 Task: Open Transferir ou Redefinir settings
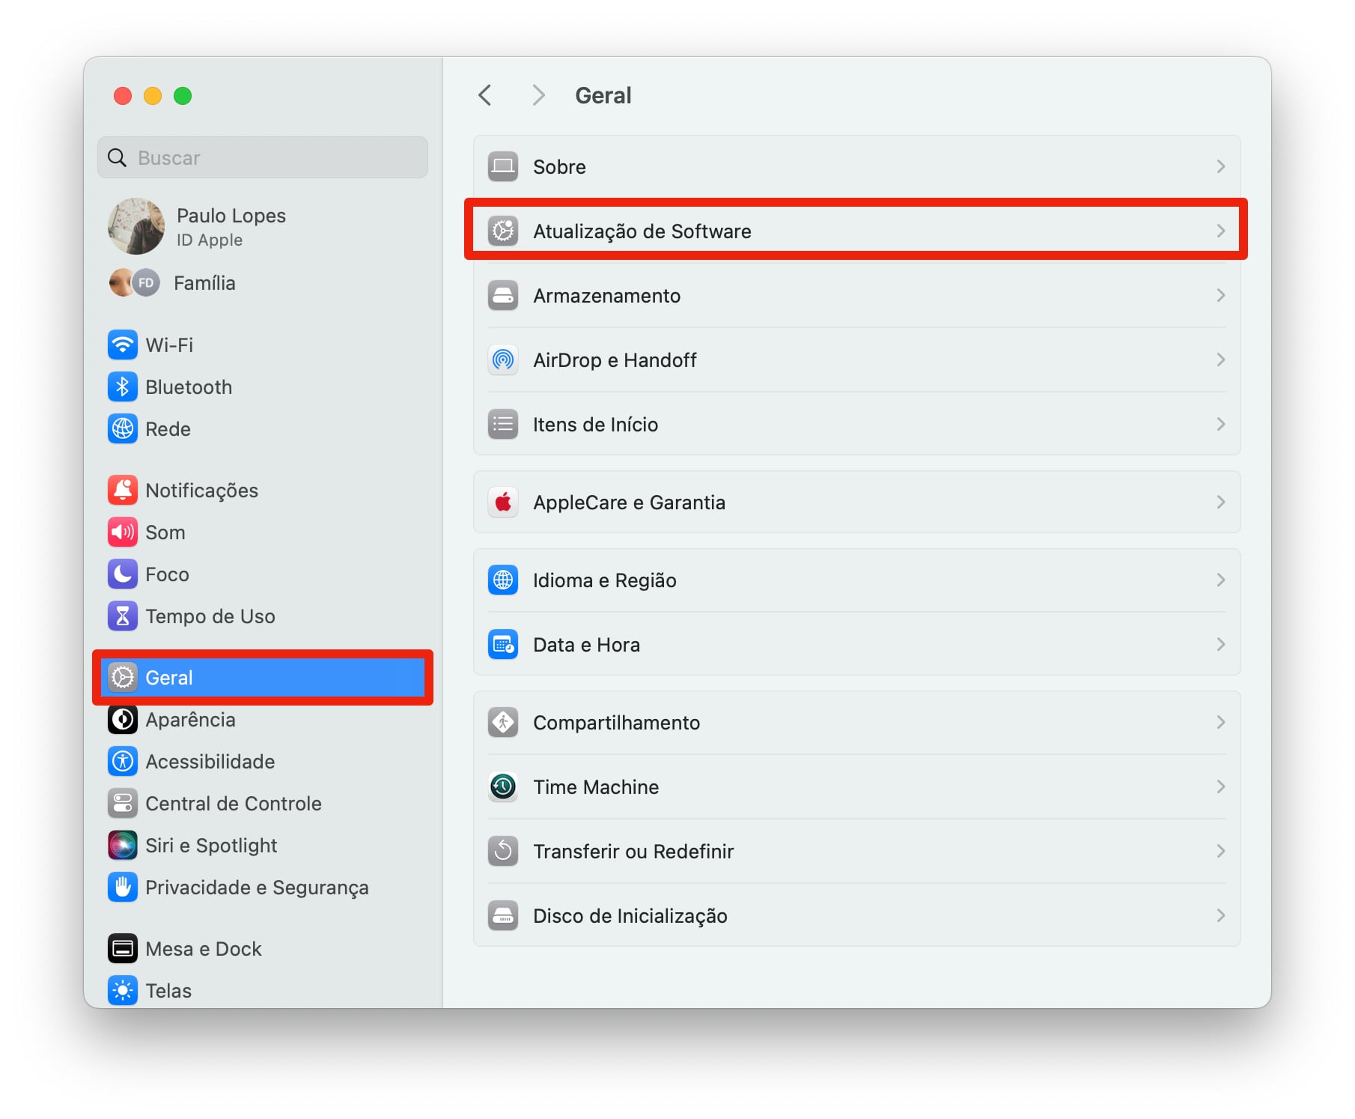[x=633, y=852]
